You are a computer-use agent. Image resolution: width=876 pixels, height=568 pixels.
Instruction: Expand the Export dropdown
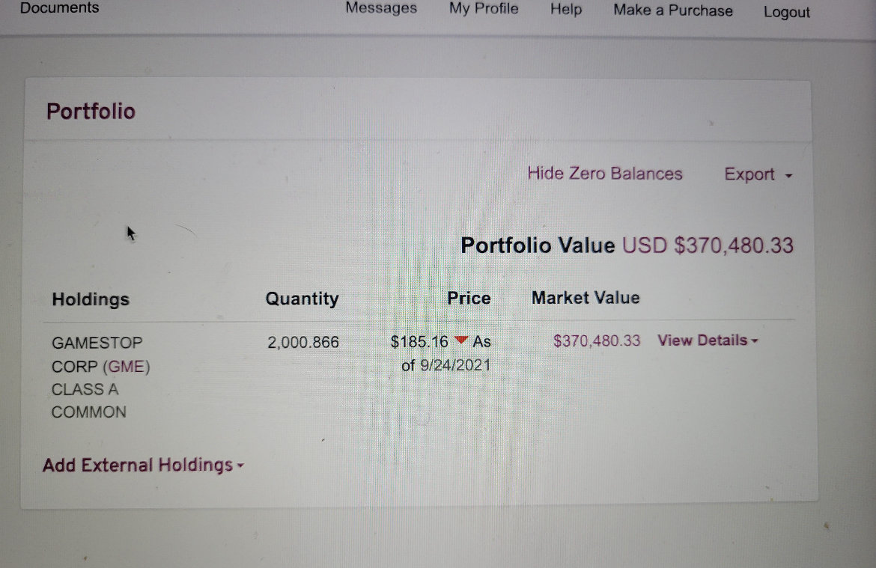[x=758, y=175]
